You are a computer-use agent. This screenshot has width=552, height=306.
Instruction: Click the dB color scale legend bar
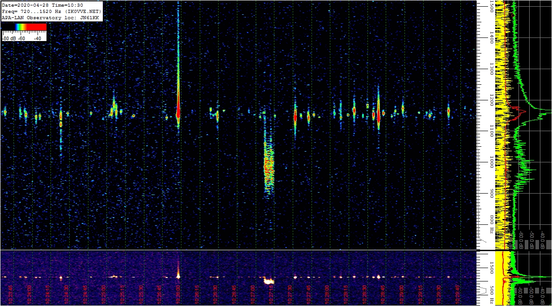[x=24, y=27]
